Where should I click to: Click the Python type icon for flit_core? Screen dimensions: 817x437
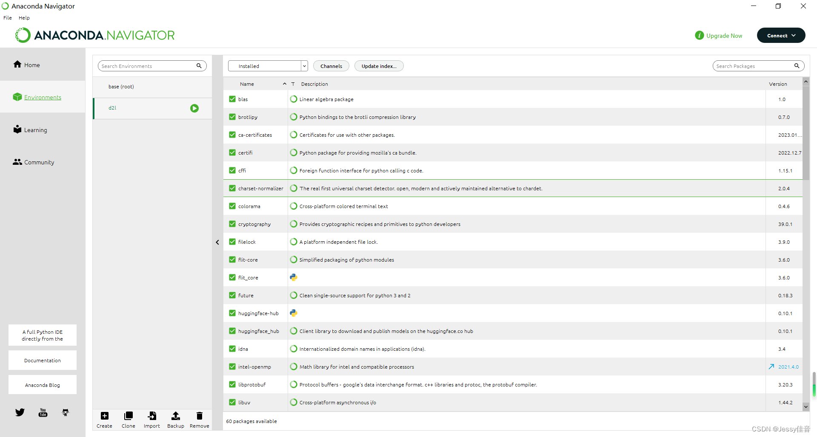[x=294, y=277]
